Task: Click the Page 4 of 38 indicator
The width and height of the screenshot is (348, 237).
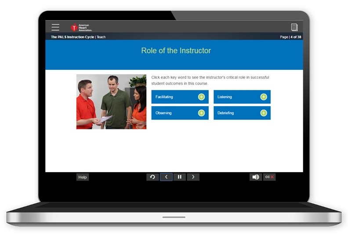Action: coord(290,37)
